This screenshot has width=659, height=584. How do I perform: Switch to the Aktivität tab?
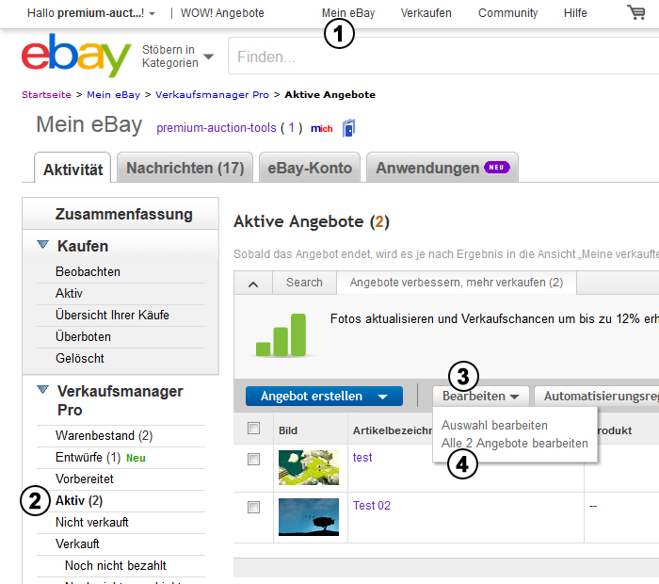coord(72,169)
